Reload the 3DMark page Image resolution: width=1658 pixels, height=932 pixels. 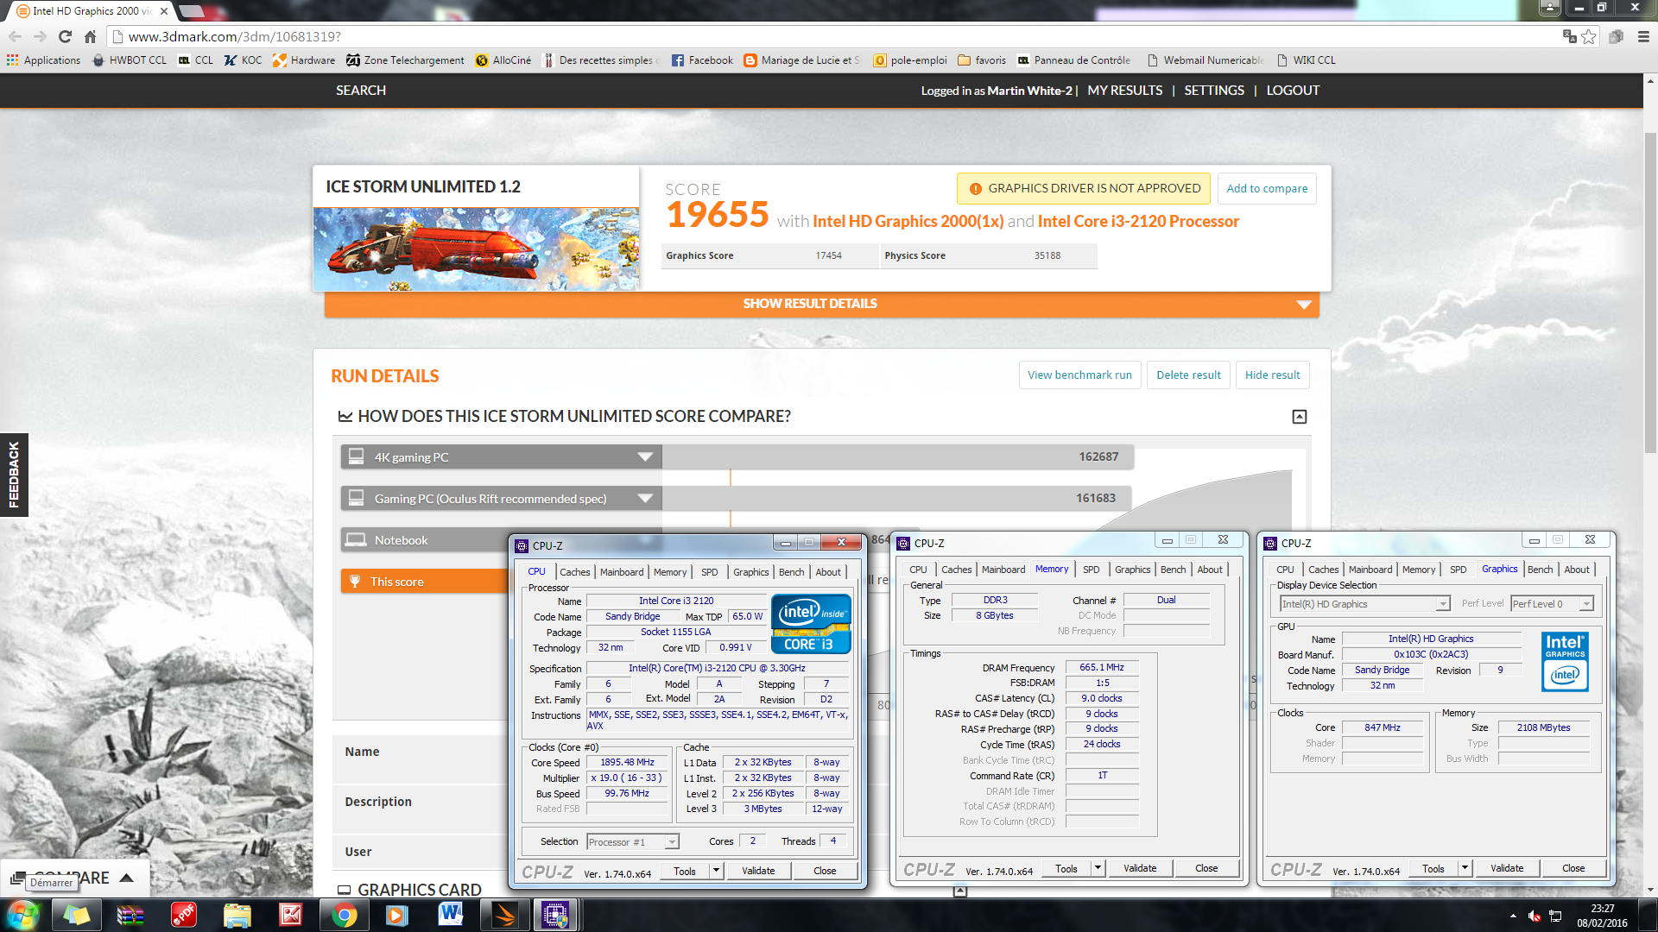(x=65, y=36)
